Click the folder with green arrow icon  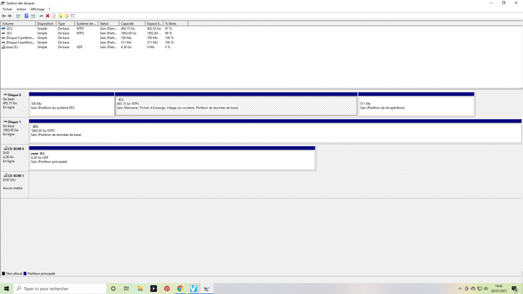(x=60, y=16)
